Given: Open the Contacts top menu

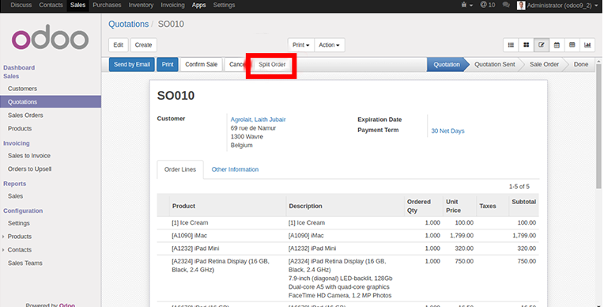Looking at the screenshot, I should 51,5.
